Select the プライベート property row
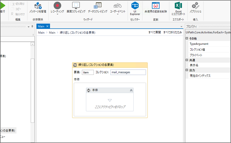This screenshot has width=231, height=143. tap(210, 55)
